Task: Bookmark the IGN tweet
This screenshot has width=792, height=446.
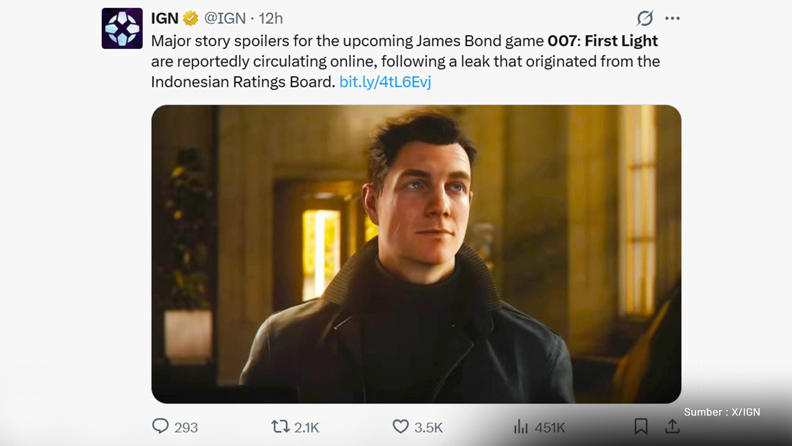Action: click(641, 426)
